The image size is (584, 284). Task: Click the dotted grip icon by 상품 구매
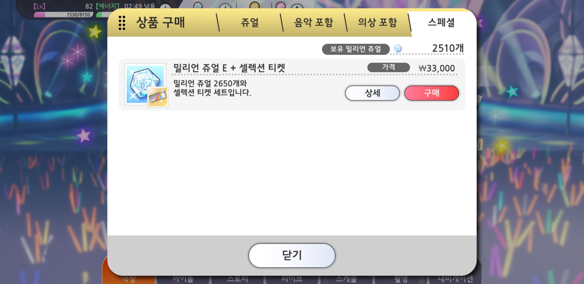122,23
